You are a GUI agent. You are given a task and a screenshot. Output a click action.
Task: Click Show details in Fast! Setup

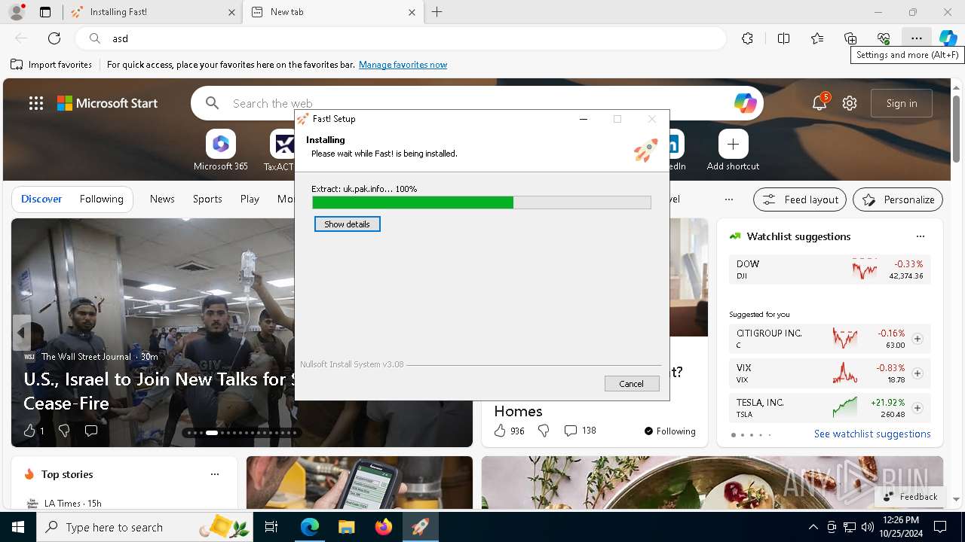click(x=347, y=224)
